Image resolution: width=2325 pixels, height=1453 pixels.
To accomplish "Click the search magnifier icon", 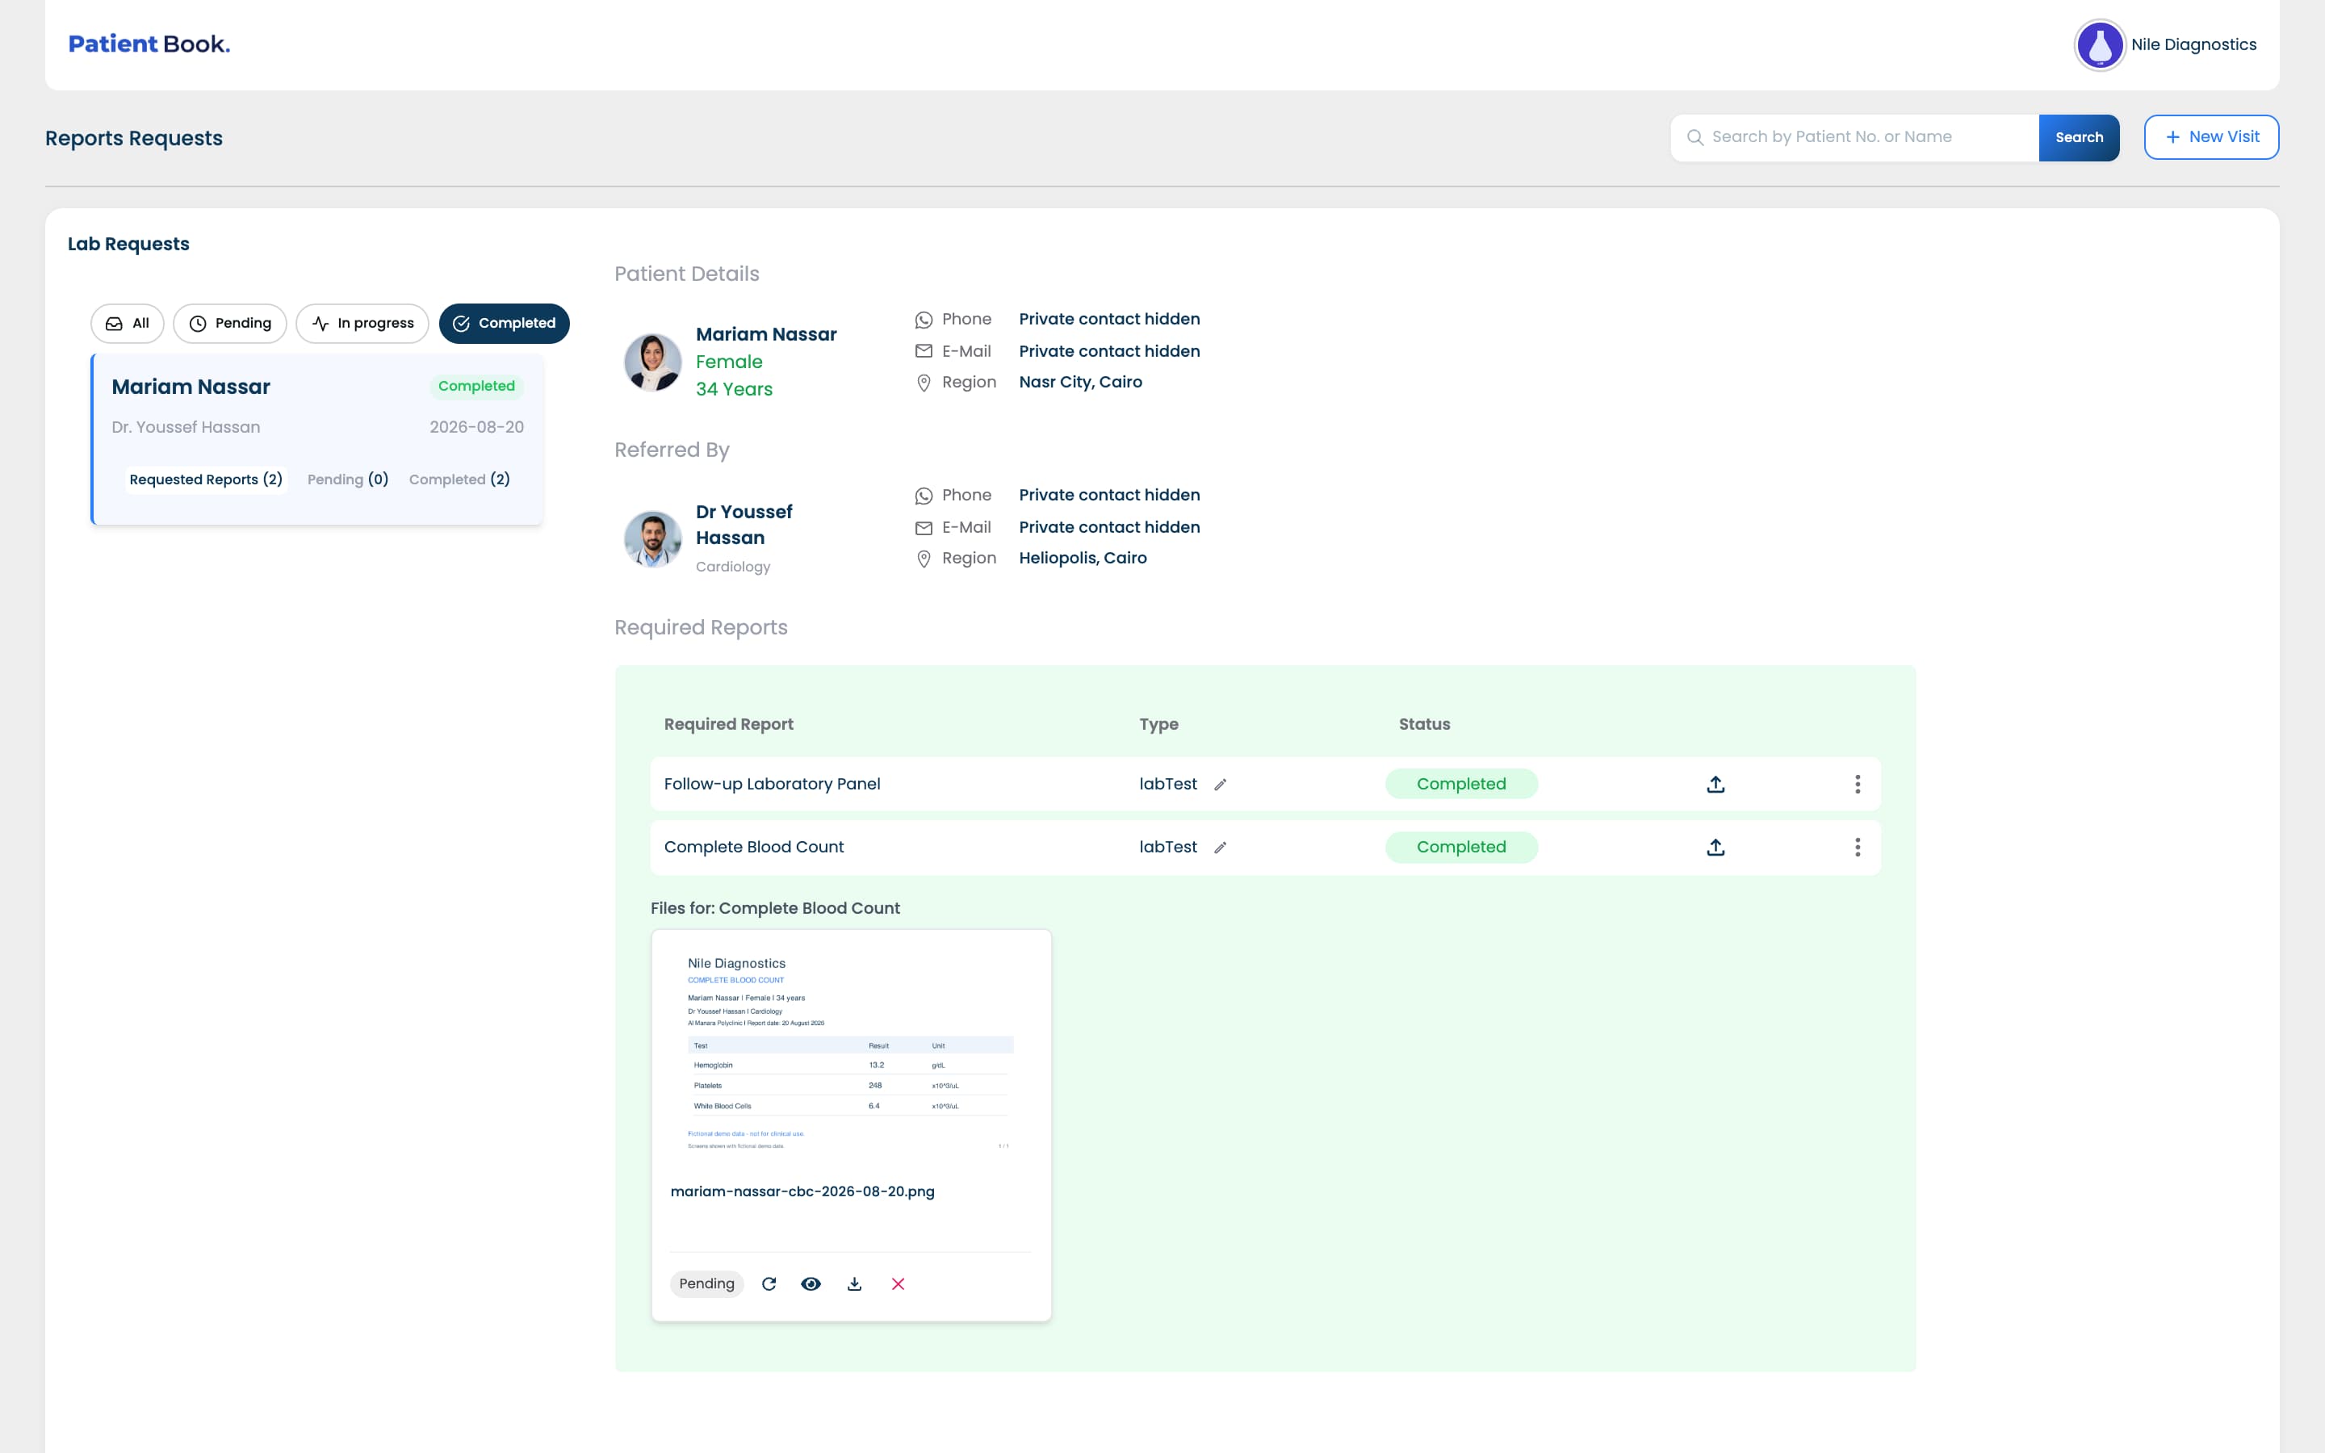I will click(1695, 137).
